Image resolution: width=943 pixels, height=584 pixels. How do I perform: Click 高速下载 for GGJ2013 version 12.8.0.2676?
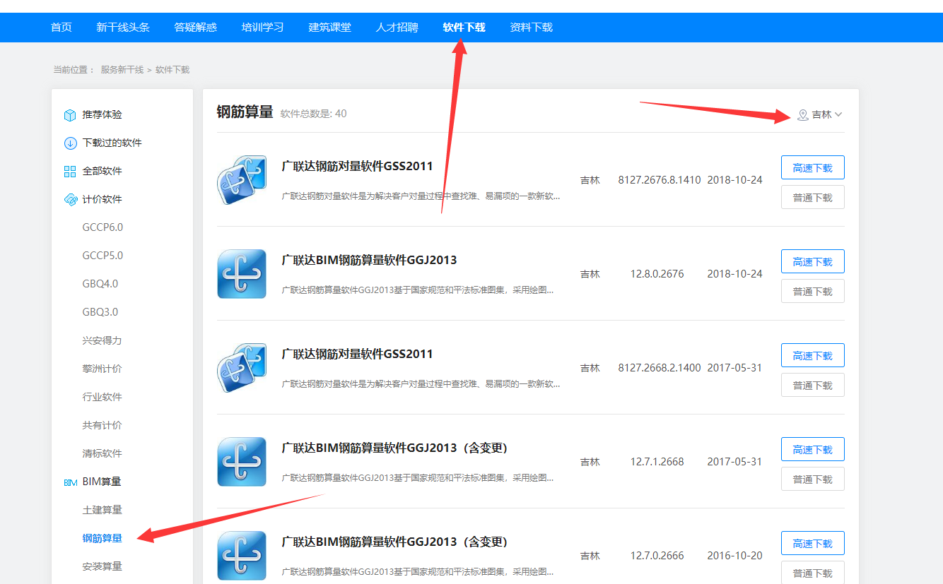[x=813, y=262]
